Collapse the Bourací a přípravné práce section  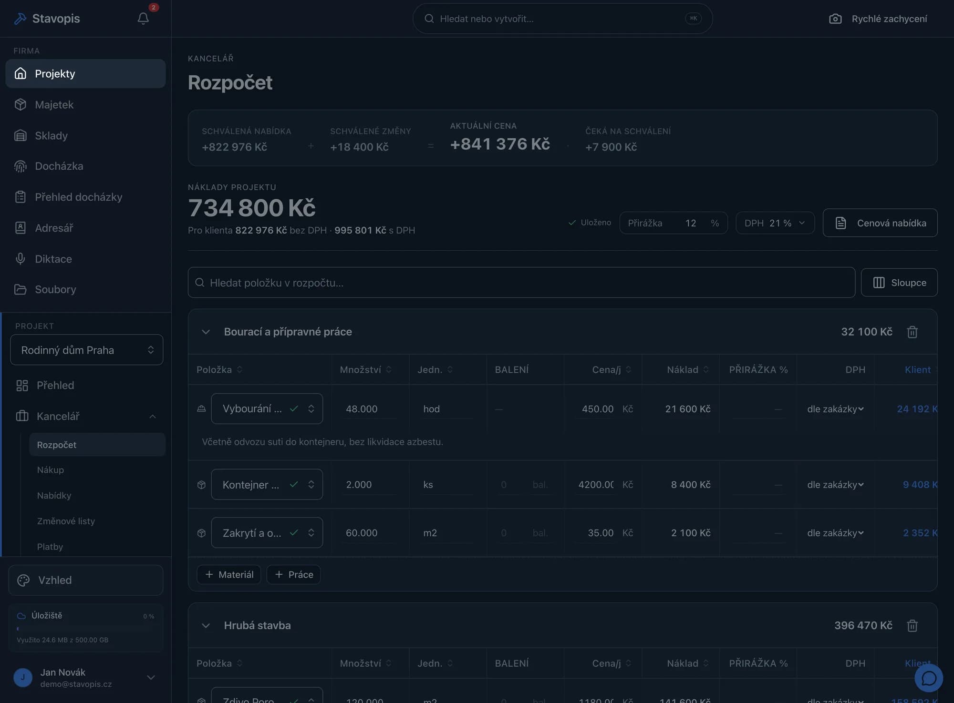206,332
